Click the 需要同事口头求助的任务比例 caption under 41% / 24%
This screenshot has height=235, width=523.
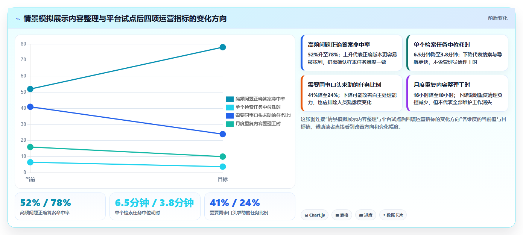point(239,213)
